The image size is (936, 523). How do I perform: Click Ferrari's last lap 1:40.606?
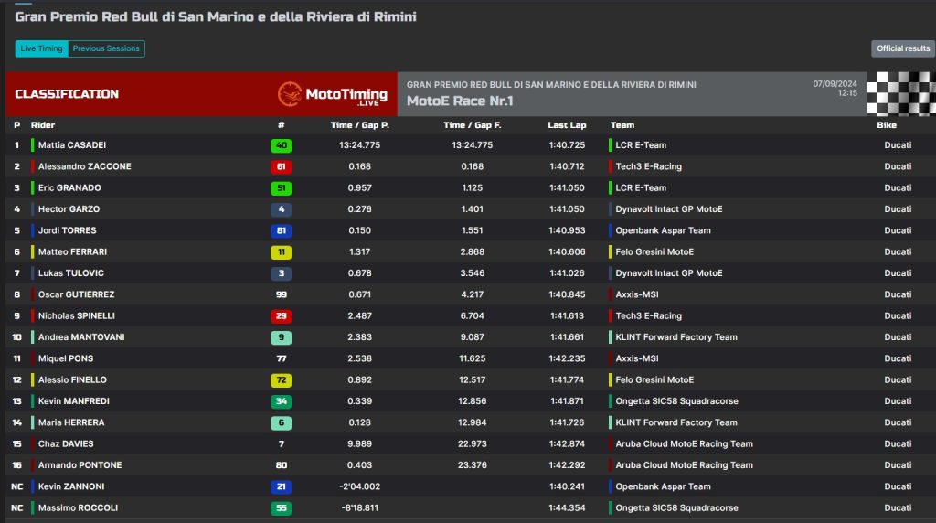tap(567, 252)
